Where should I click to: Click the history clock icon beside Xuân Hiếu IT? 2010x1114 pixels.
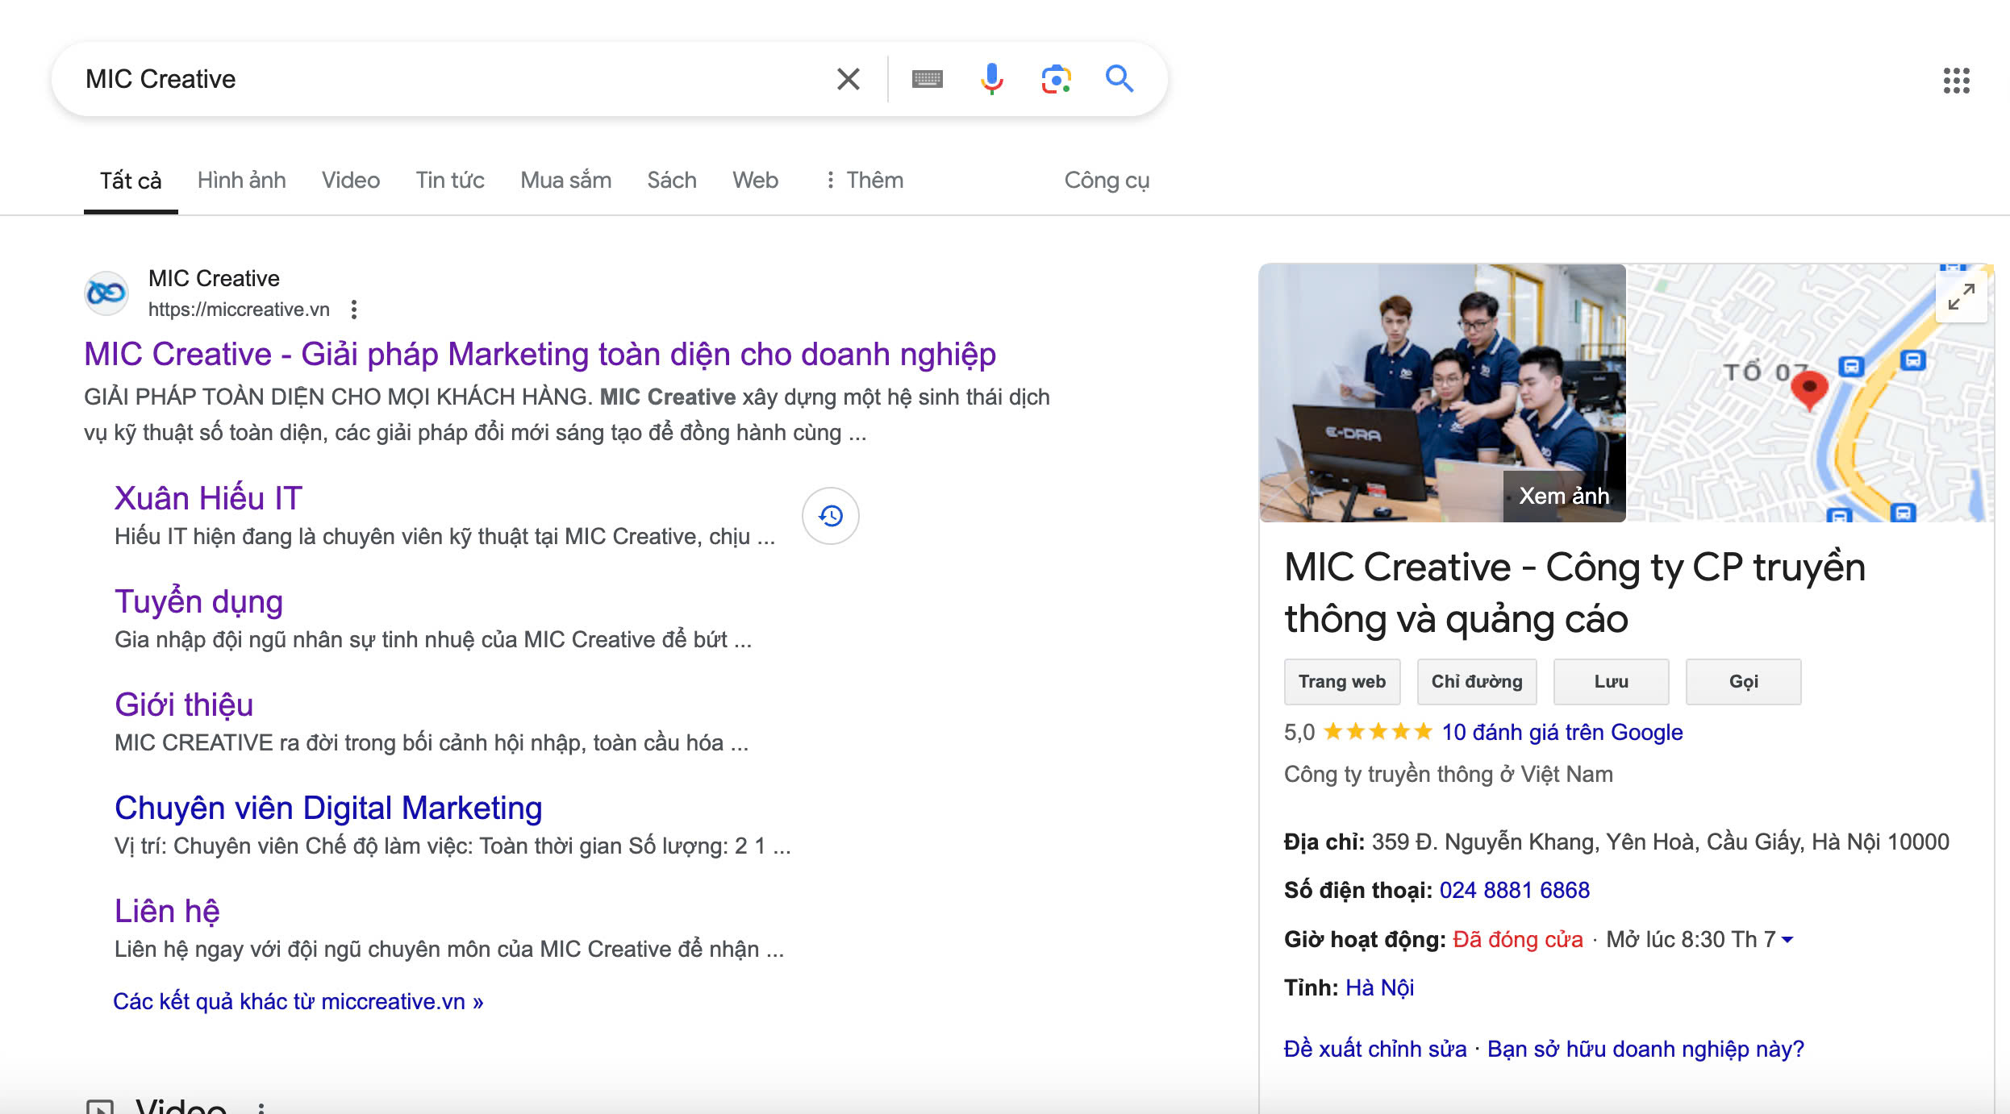830,516
